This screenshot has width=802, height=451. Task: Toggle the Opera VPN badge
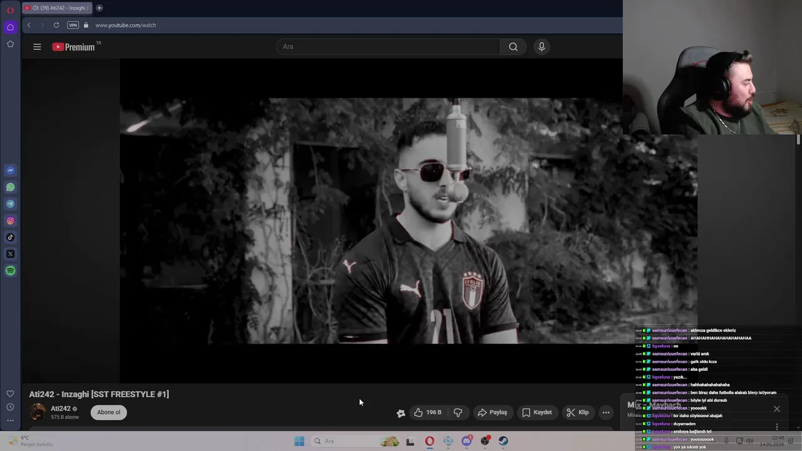pyautogui.click(x=73, y=25)
